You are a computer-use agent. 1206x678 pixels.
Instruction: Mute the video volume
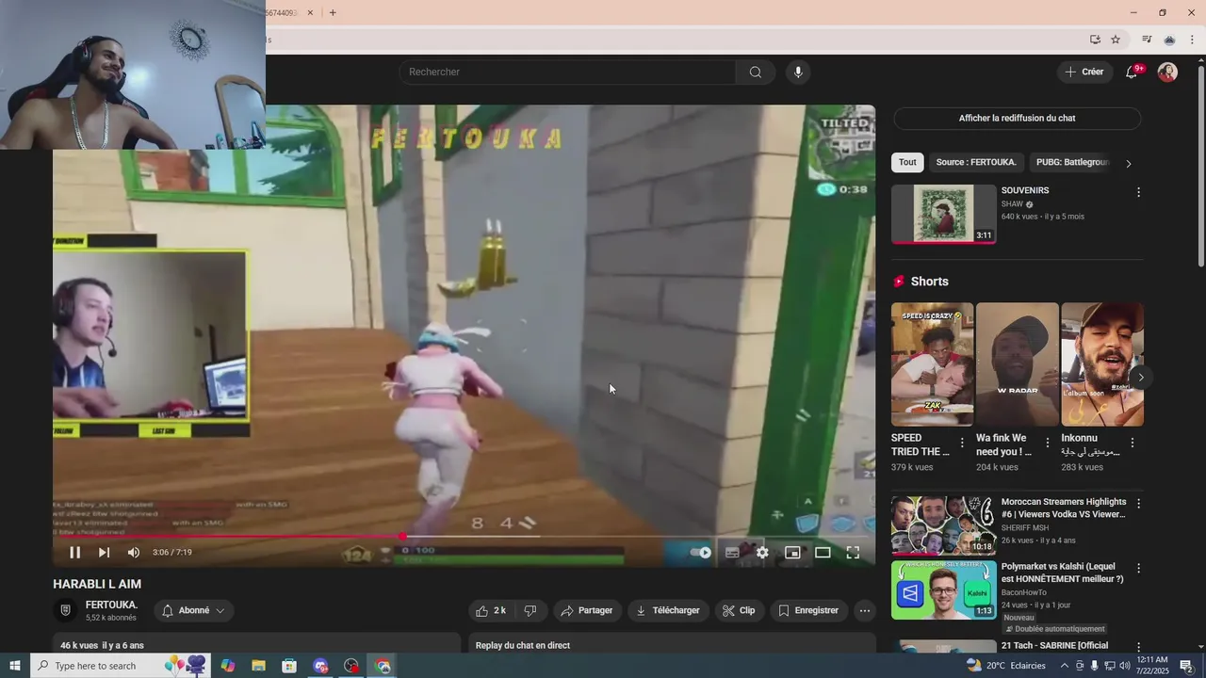tap(134, 553)
